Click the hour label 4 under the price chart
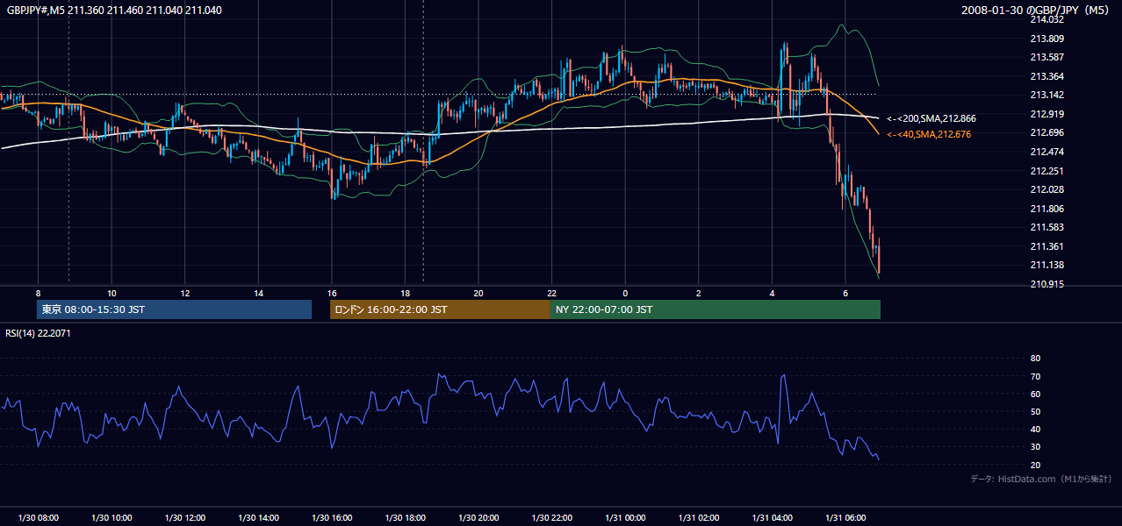Image resolution: width=1122 pixels, height=526 pixels. tap(772, 293)
